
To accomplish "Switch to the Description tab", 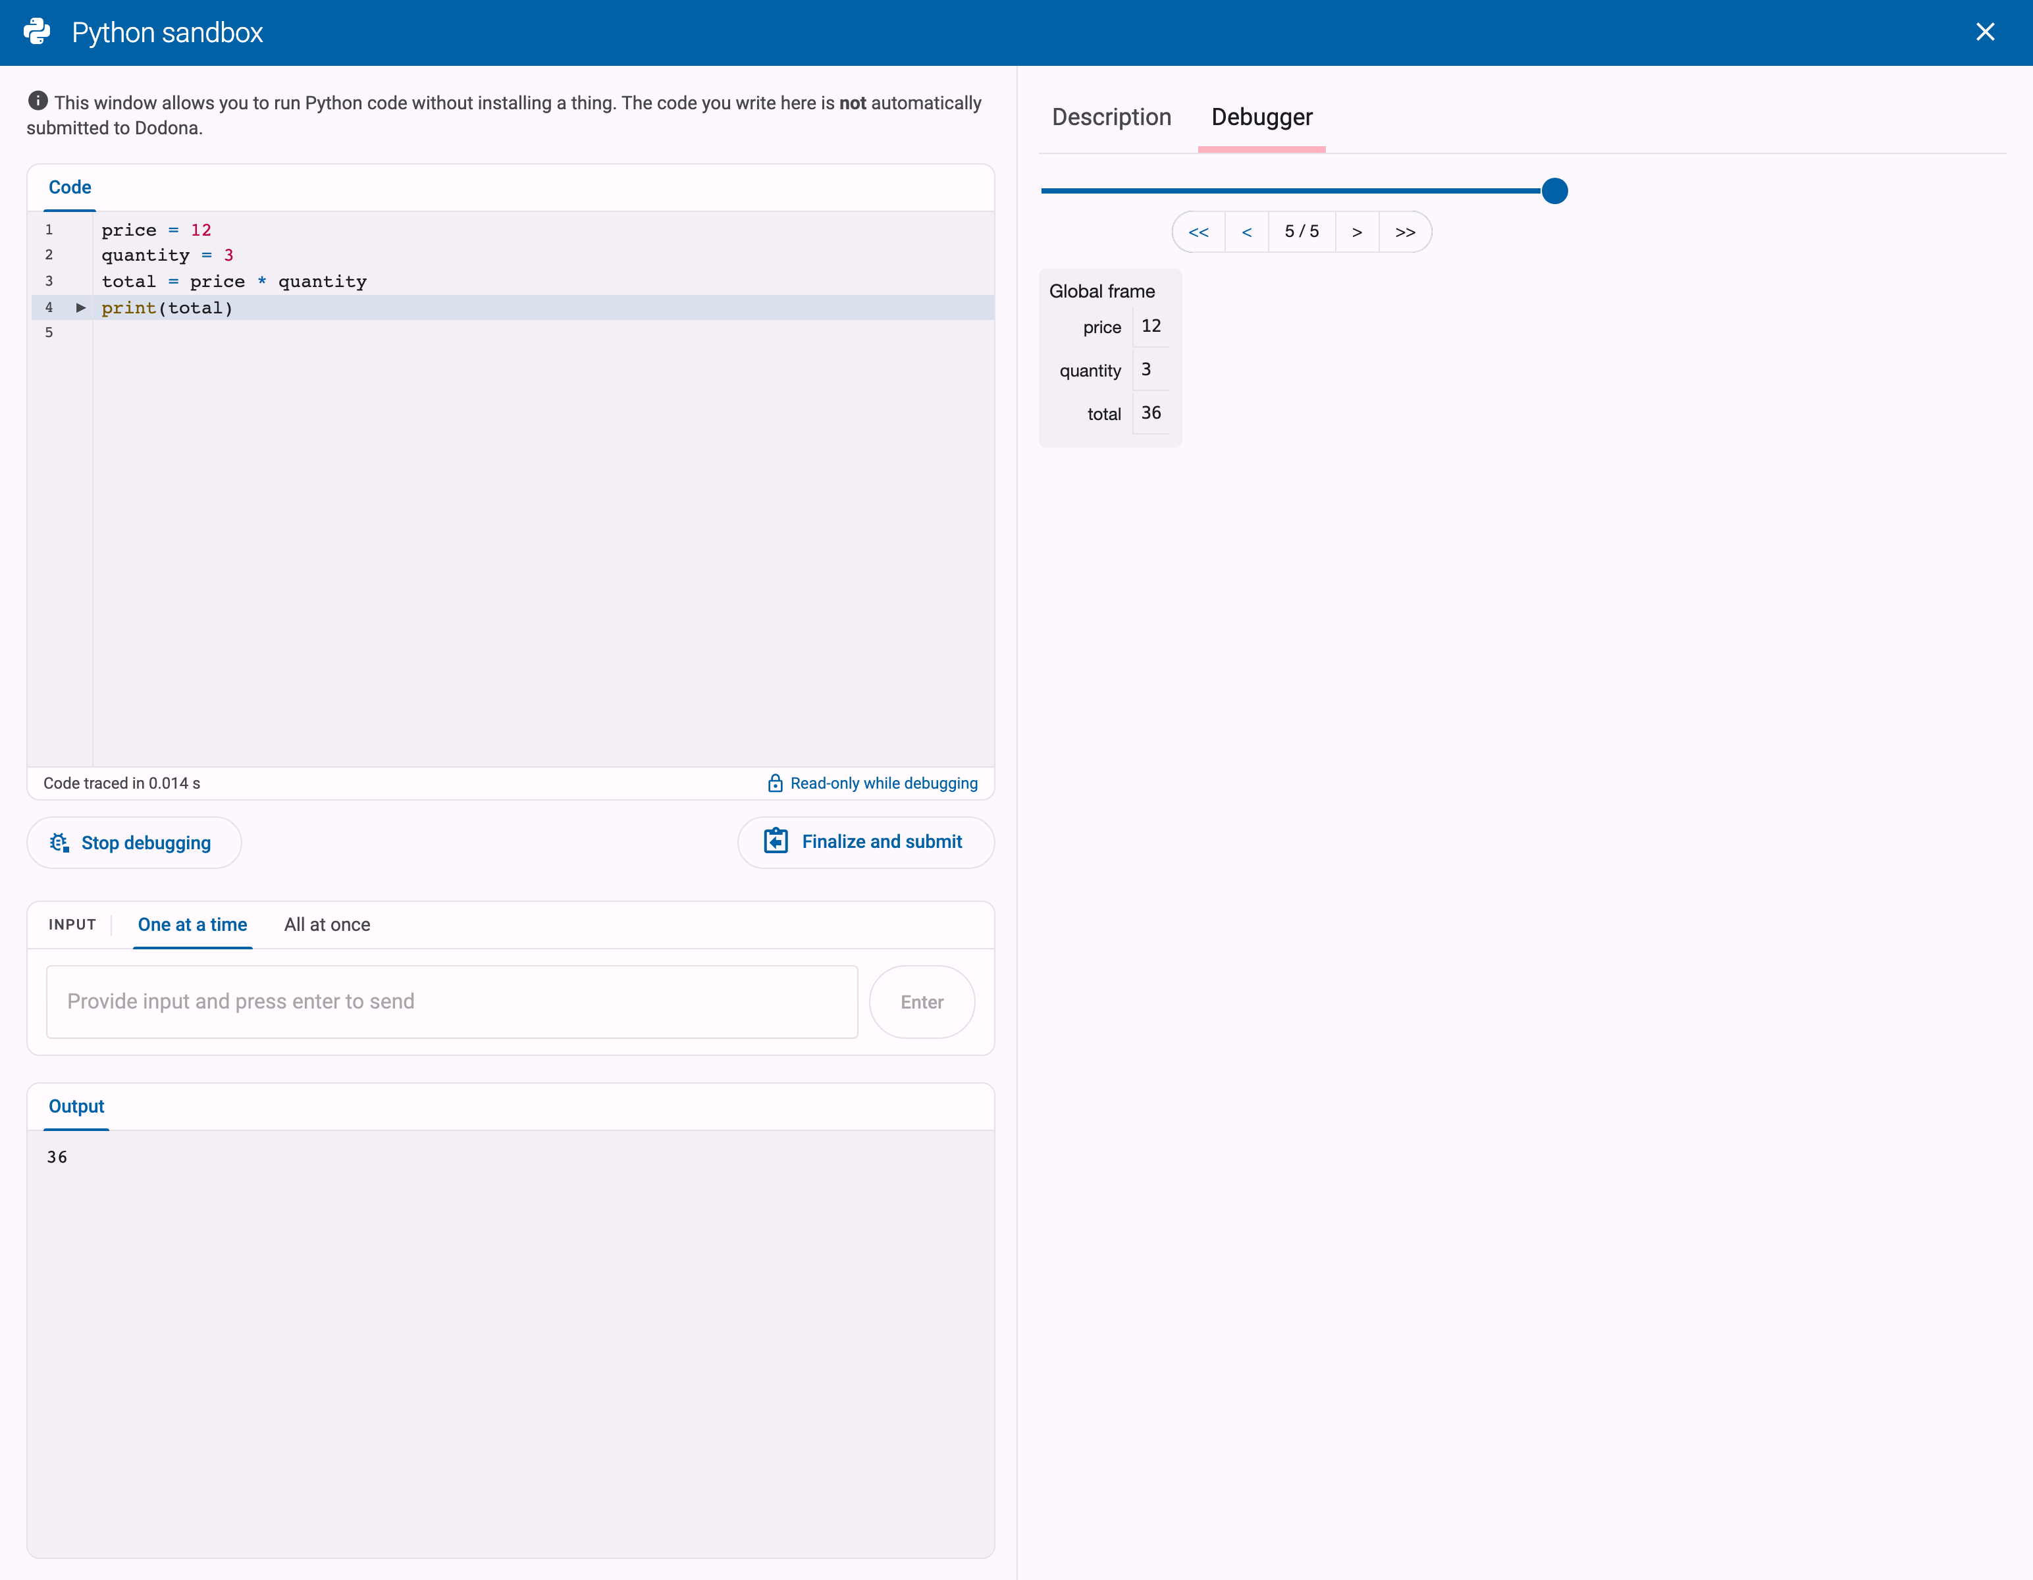I will [1111, 117].
